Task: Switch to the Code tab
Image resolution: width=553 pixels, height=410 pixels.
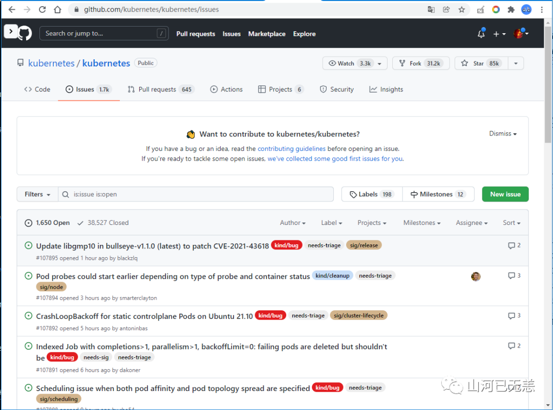Action: click(x=37, y=89)
